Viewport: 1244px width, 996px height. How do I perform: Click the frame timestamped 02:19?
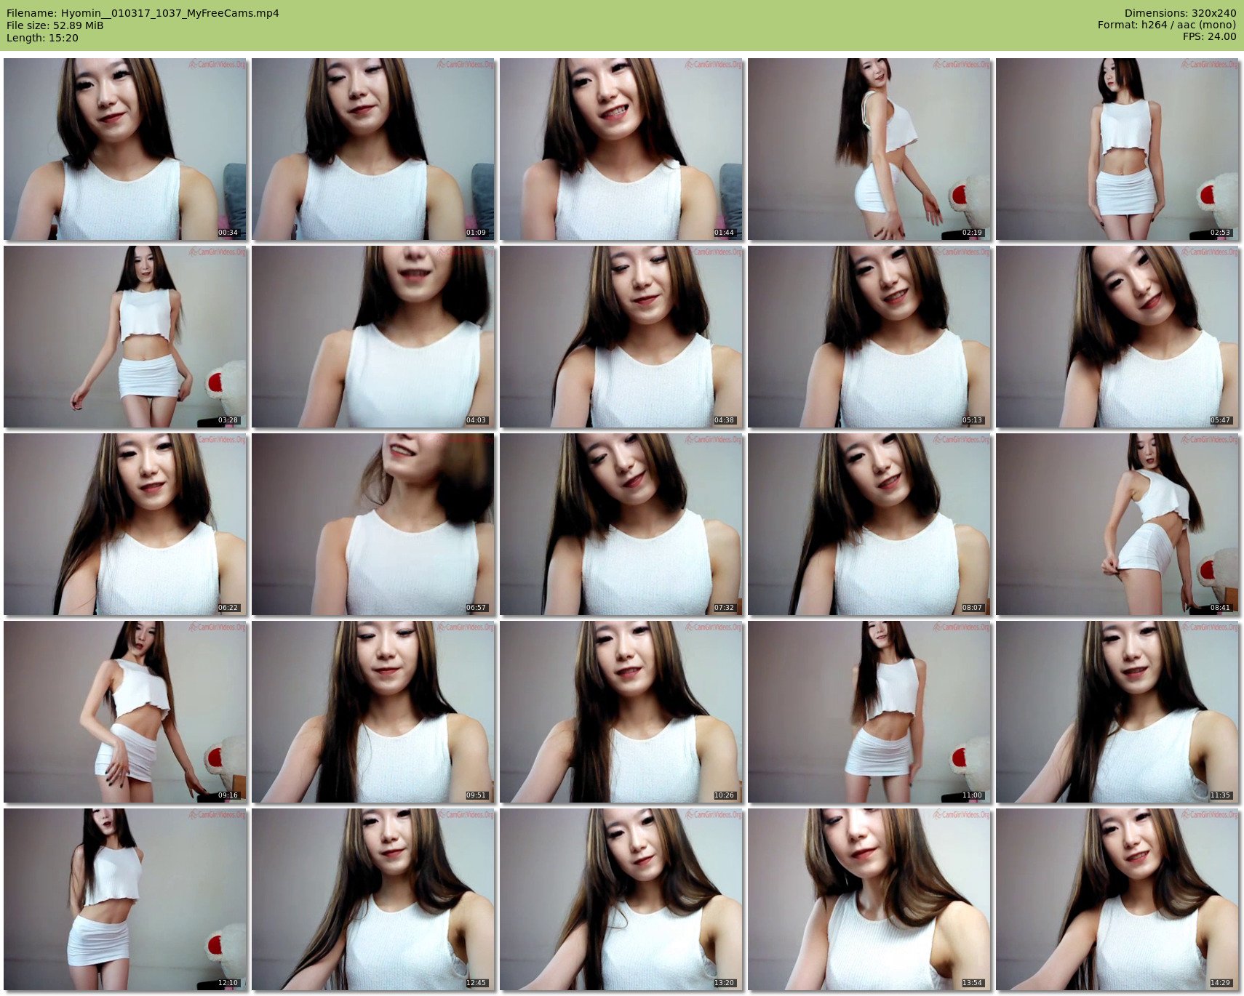[x=869, y=149]
